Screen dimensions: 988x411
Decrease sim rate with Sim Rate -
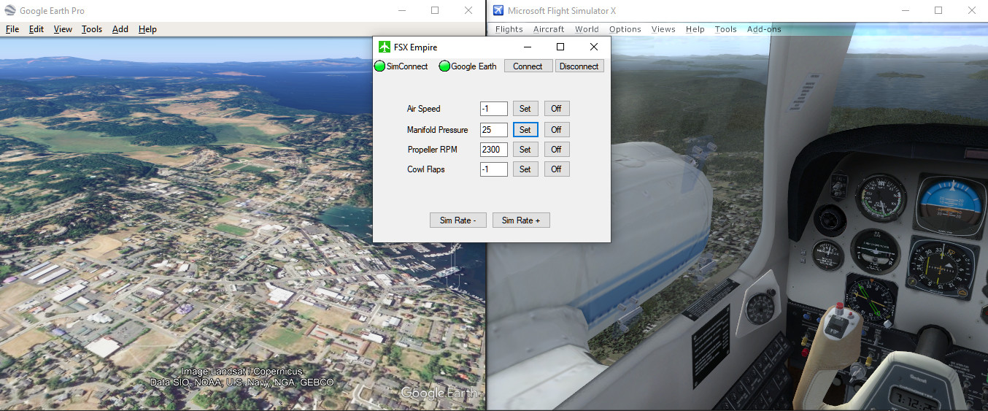pyautogui.click(x=458, y=220)
